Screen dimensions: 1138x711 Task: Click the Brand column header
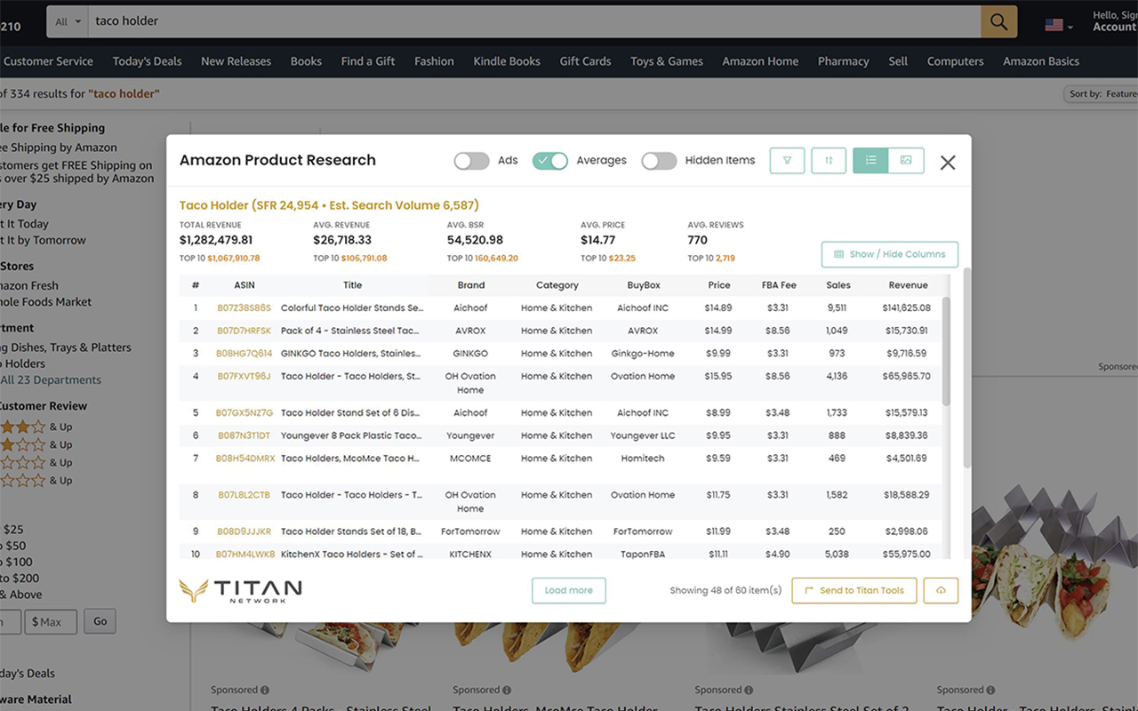[471, 285]
